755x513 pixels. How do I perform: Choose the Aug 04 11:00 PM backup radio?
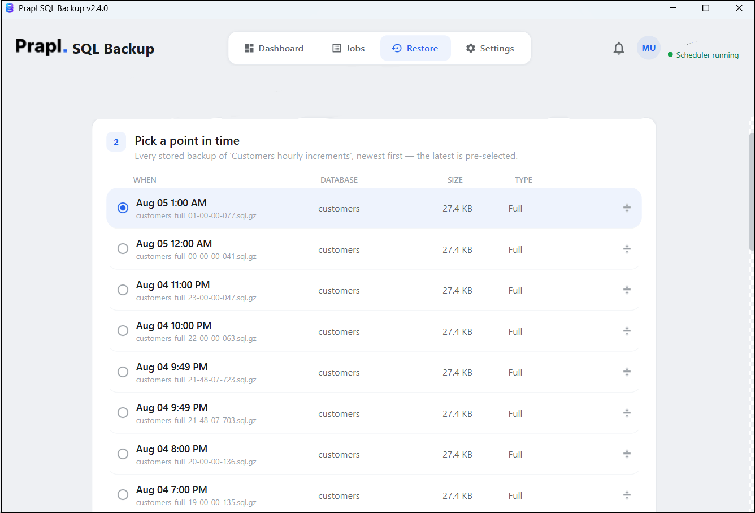(123, 290)
